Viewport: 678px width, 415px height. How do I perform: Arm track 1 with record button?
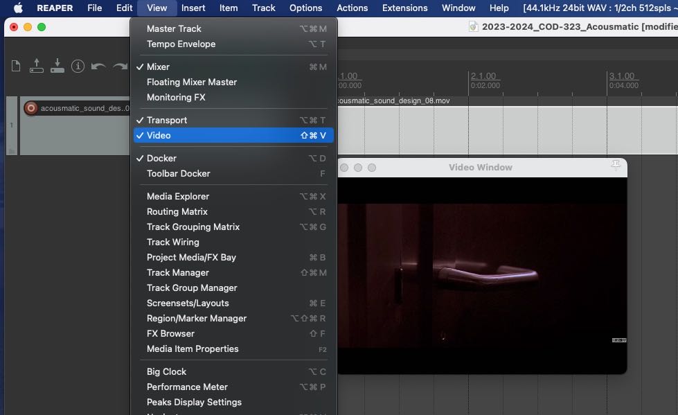coord(30,108)
